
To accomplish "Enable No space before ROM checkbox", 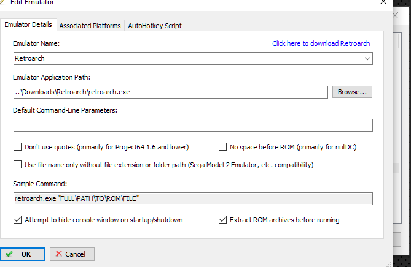I will [222, 147].
